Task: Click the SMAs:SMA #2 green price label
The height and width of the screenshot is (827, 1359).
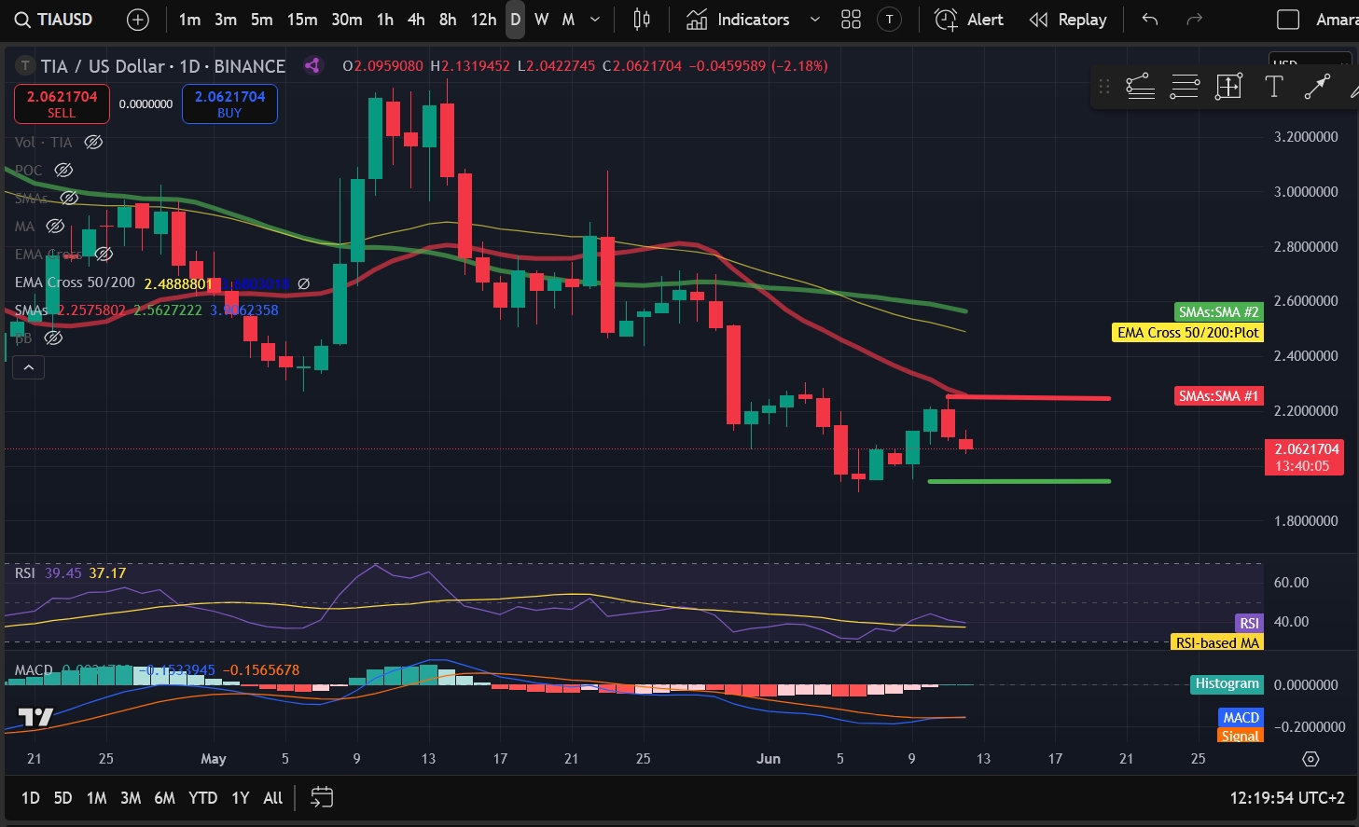Action: coord(1218,312)
